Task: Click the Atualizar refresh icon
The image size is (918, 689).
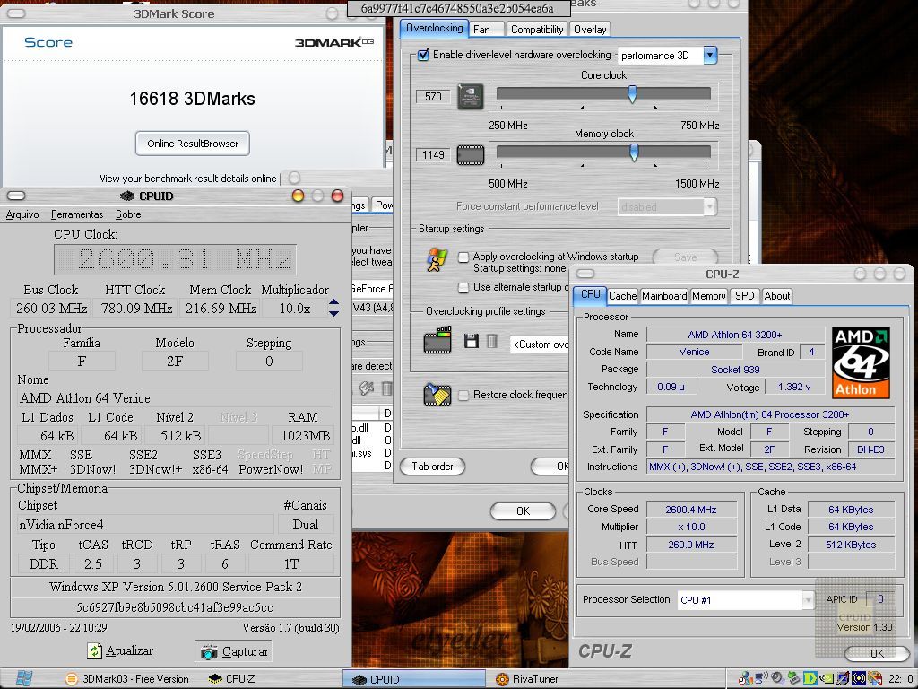Action: [x=94, y=651]
